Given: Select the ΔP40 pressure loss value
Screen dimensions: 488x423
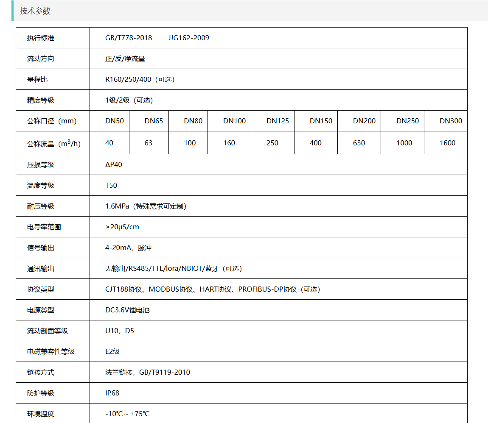Looking at the screenshot, I should click(x=114, y=164).
